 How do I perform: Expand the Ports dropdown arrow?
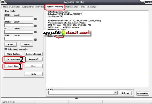[x=116, y=93]
